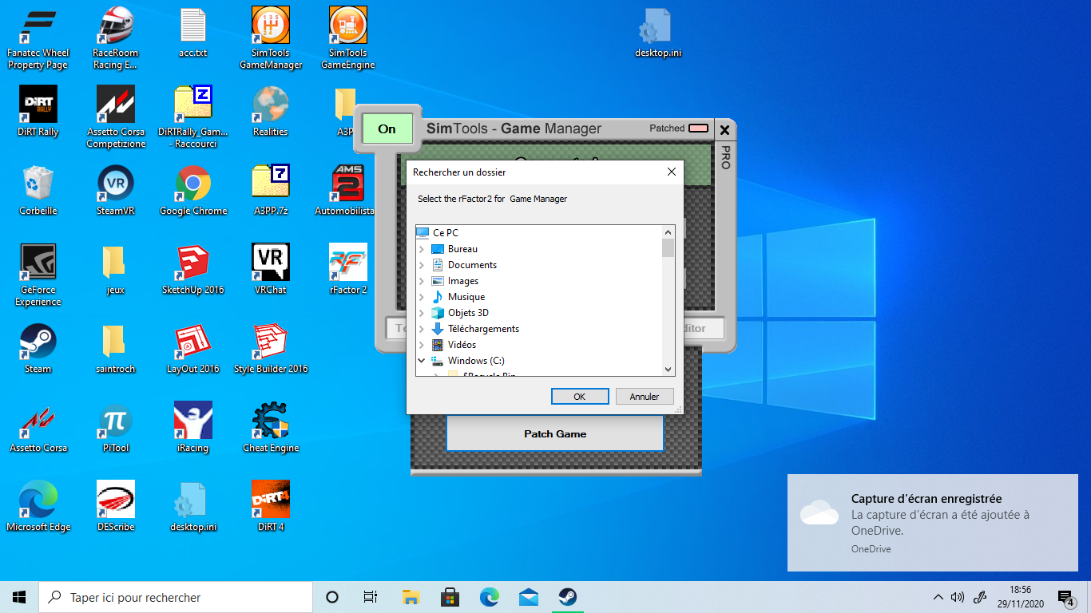Click the folder tree scrollbar down arrow
This screenshot has width=1091, height=613.
coord(668,370)
